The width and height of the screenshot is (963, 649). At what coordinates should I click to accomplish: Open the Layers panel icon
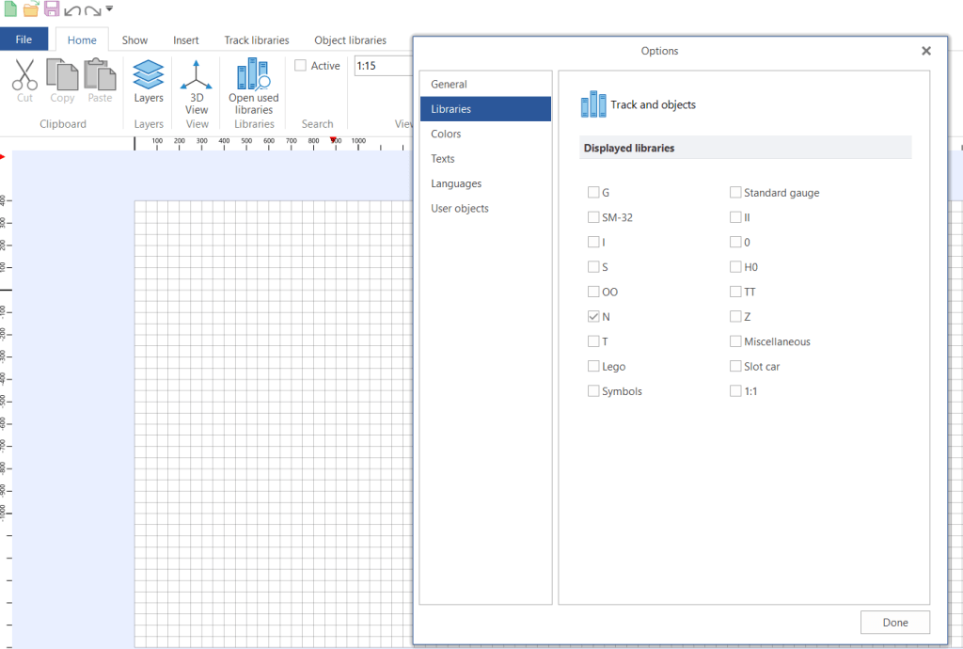[x=149, y=75]
